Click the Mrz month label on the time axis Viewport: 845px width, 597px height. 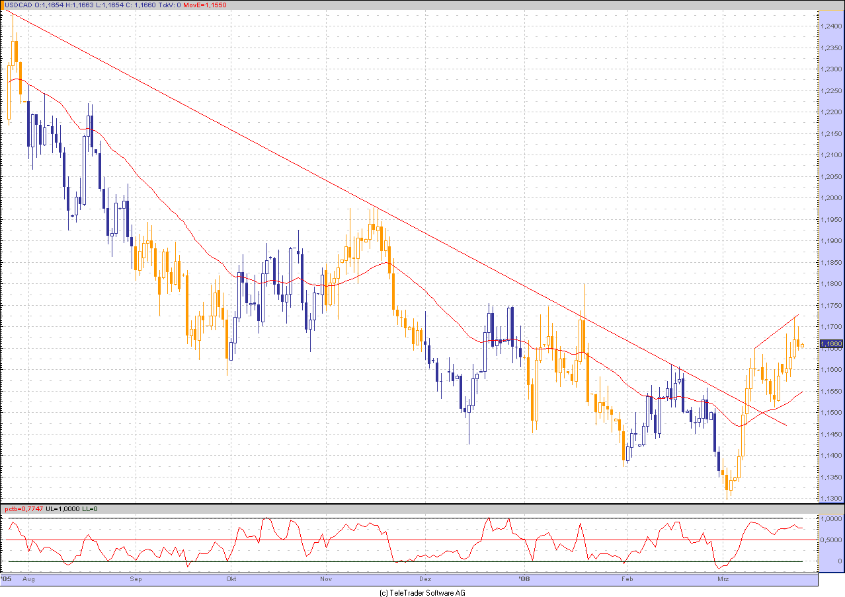pos(723,579)
